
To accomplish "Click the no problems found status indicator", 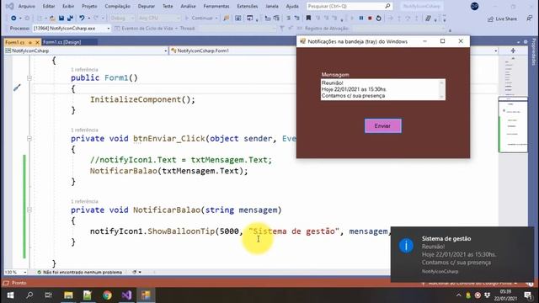I will coord(79,272).
